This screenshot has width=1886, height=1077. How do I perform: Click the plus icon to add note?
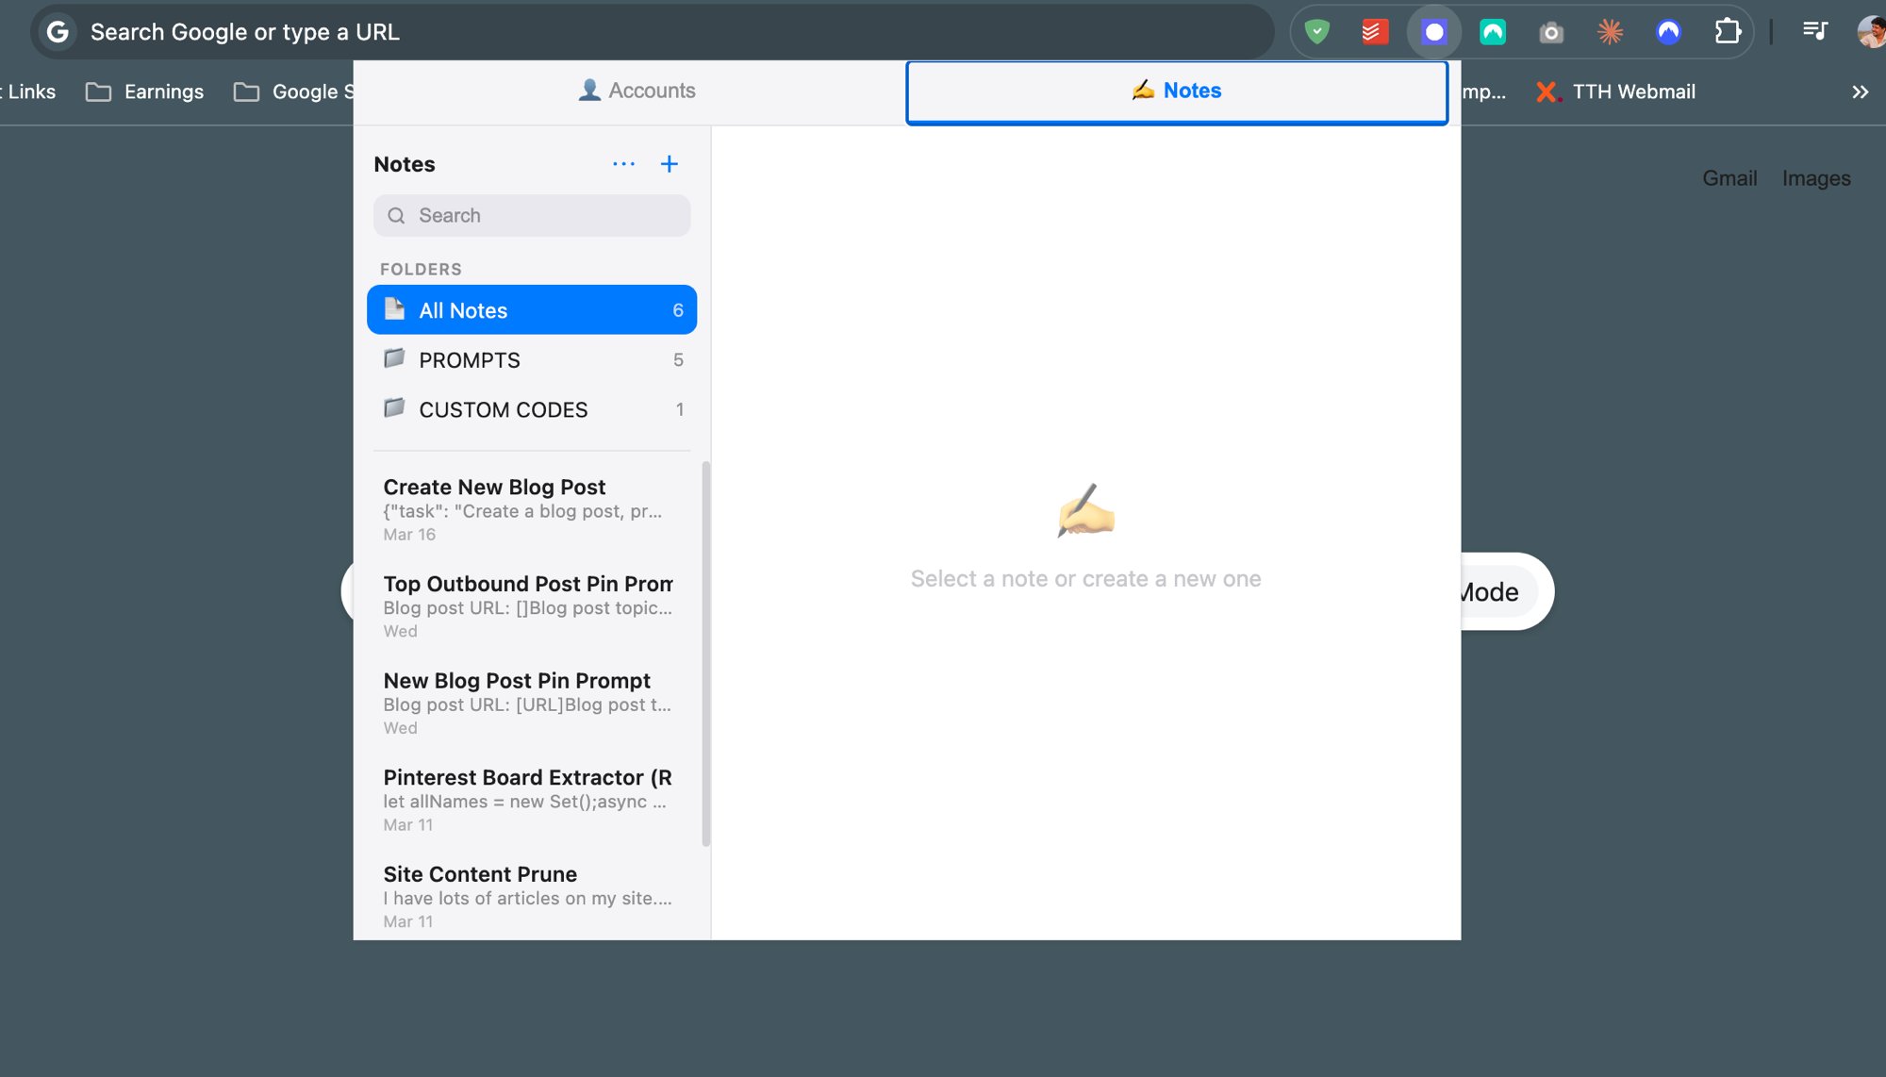tap(669, 164)
